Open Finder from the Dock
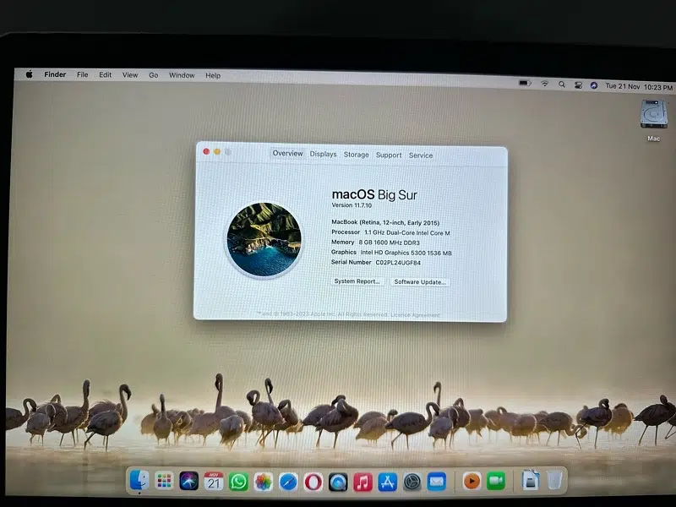 (139, 481)
